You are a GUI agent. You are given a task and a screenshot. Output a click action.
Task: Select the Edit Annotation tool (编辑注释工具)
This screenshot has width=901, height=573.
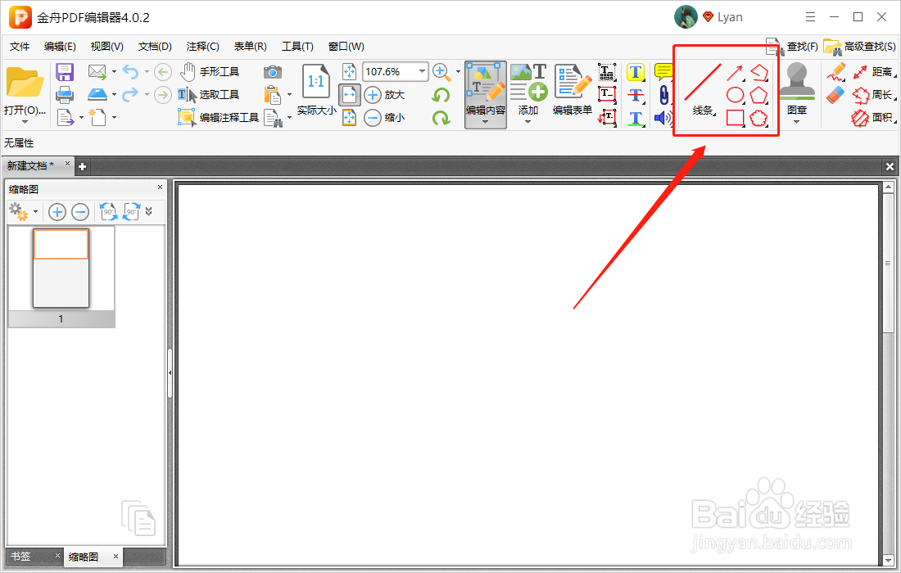pyautogui.click(x=219, y=118)
